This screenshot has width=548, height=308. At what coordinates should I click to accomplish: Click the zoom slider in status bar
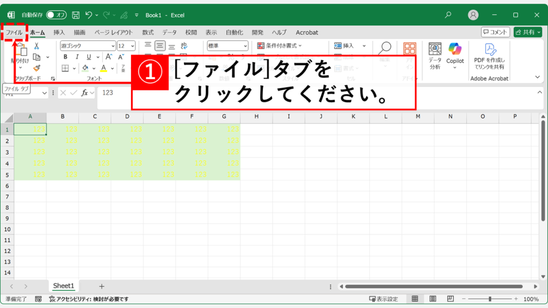(490, 299)
